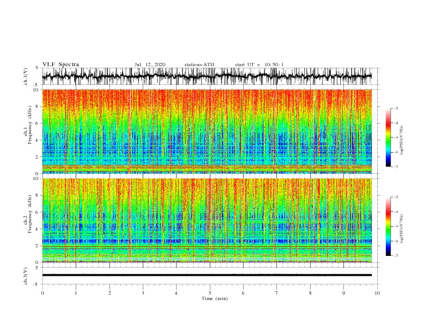Click the ch.3 voltage waveform trace
Viewport: 425px width, 329px height.
coord(207,275)
